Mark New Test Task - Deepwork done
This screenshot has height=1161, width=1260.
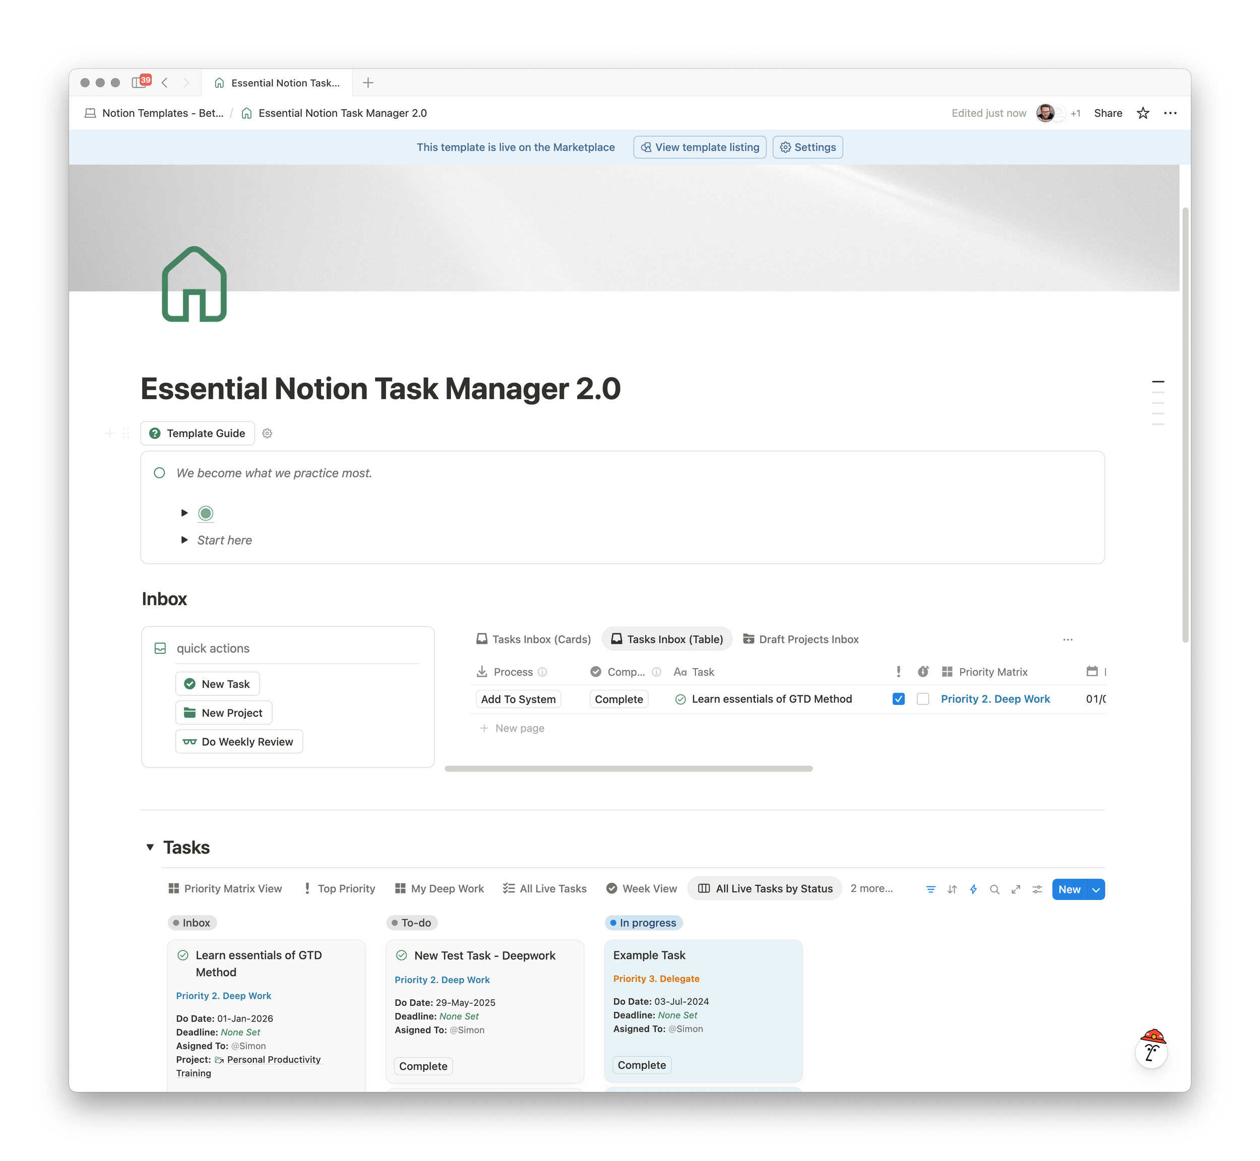click(x=423, y=1066)
